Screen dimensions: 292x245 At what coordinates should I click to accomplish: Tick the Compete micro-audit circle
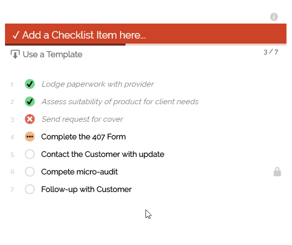[x=30, y=172]
